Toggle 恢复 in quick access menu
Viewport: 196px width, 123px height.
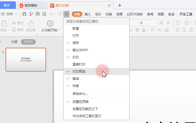click(x=96, y=86)
